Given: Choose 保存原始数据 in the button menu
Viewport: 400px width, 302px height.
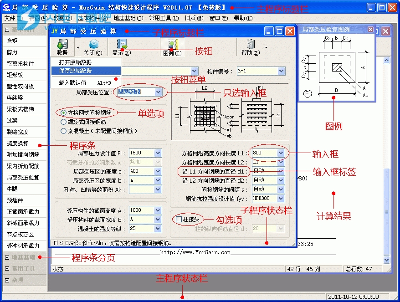Looking at the screenshot, I should [x=86, y=71].
